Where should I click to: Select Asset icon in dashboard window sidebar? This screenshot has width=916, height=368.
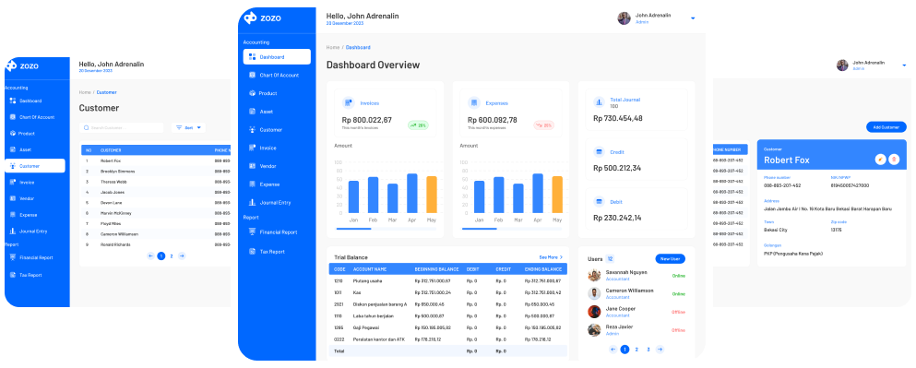click(x=253, y=111)
